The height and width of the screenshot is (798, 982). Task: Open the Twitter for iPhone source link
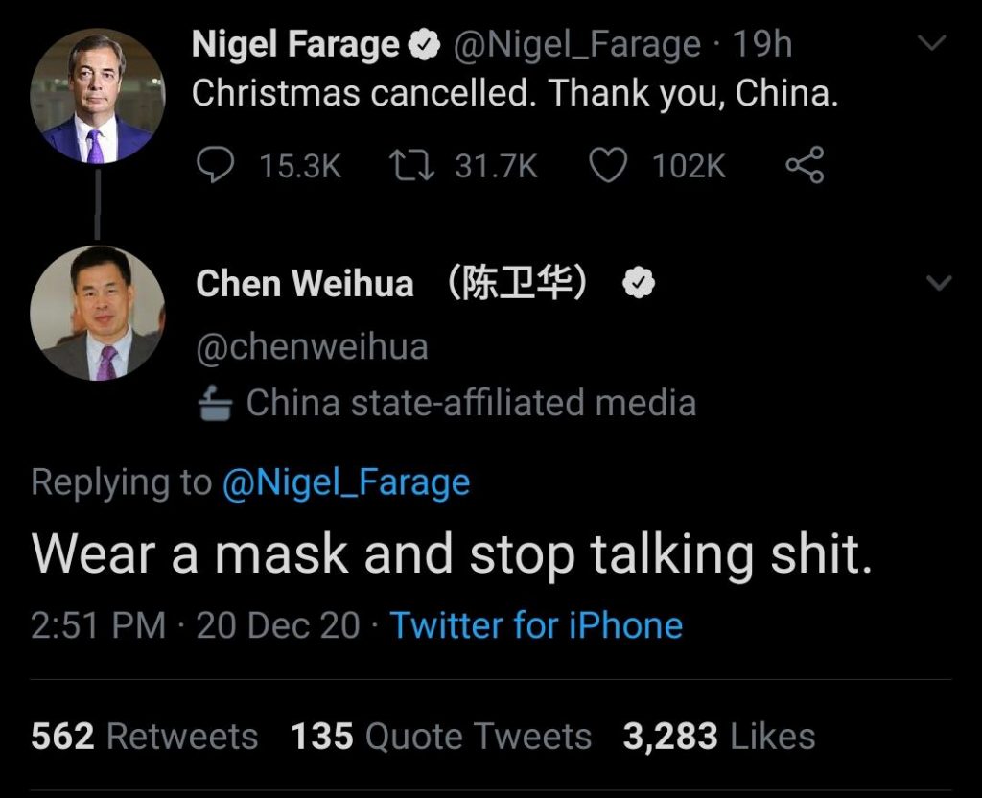click(x=538, y=625)
